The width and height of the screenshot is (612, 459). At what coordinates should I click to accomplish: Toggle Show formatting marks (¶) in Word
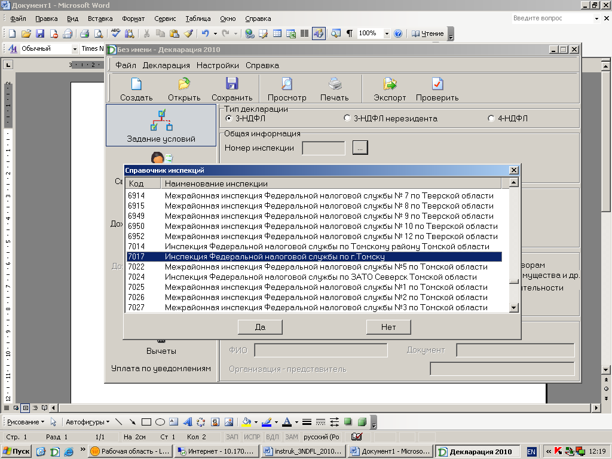(349, 33)
